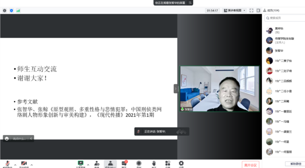Open the 演讲者视图 view dropdown
Screen dimensions: 305x168
click(234, 10)
